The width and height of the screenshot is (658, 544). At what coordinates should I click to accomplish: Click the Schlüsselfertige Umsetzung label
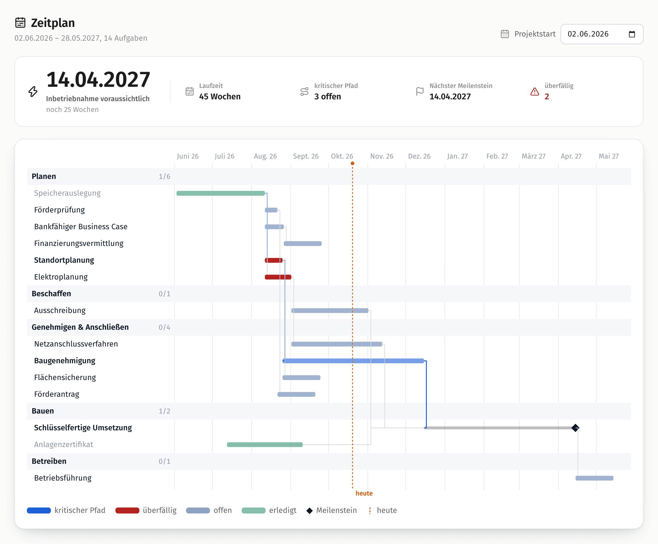83,428
